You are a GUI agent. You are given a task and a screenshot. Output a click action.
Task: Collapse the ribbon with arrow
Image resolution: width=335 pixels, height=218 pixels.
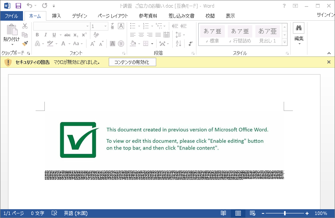329,53
